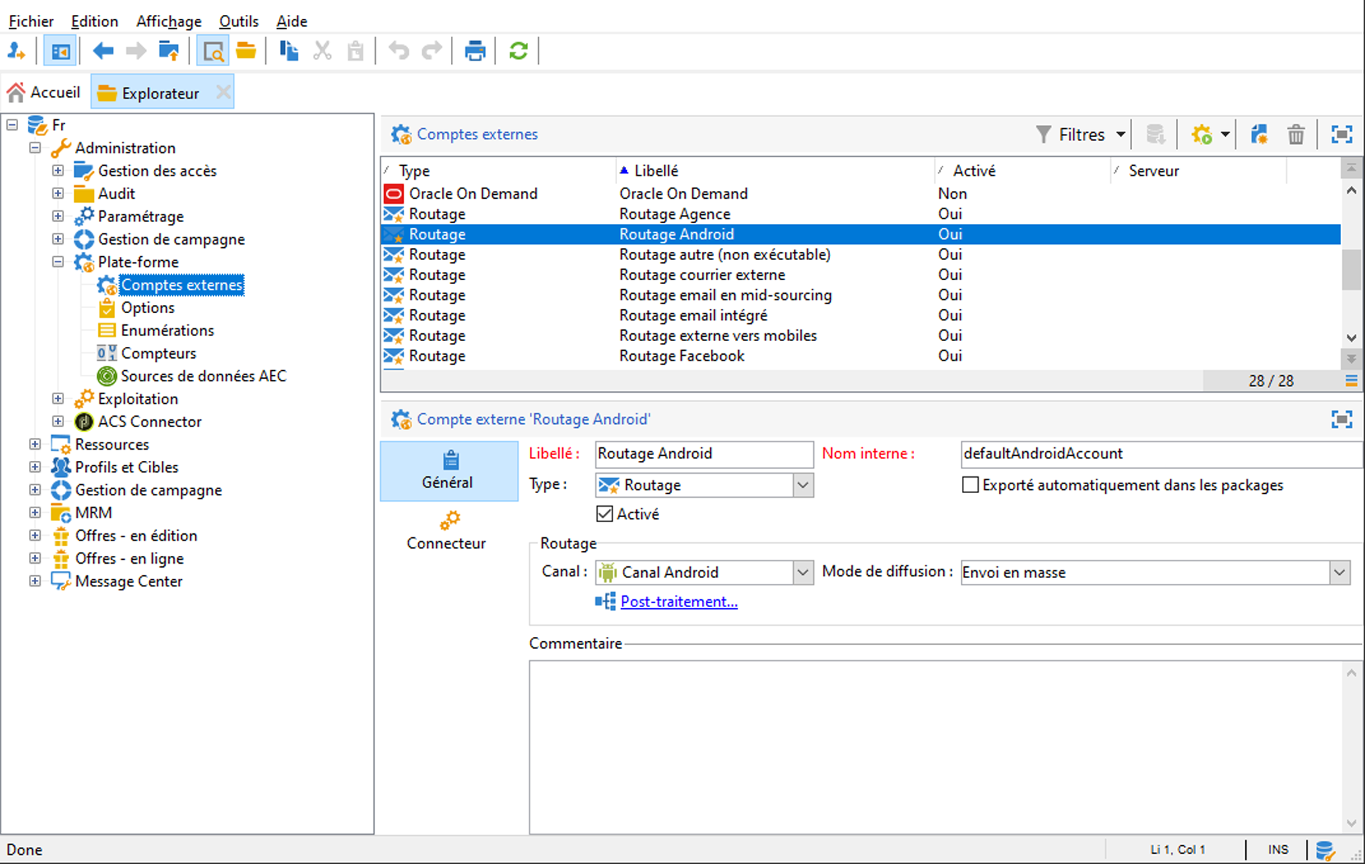This screenshot has height=864, width=1365.
Task: Open the Post-traitement link
Action: 678,601
